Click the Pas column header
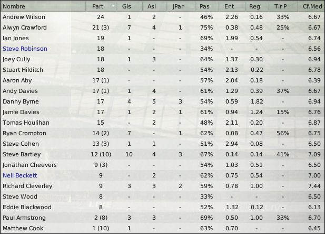 207,6
